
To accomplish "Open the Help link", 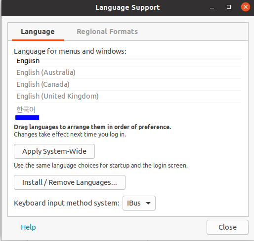I will 28,227.
